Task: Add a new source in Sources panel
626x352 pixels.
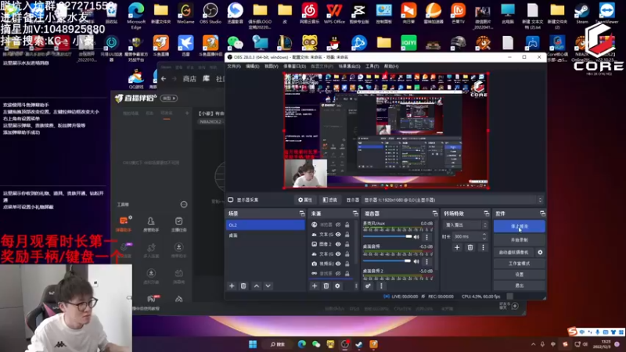Action: (315, 286)
